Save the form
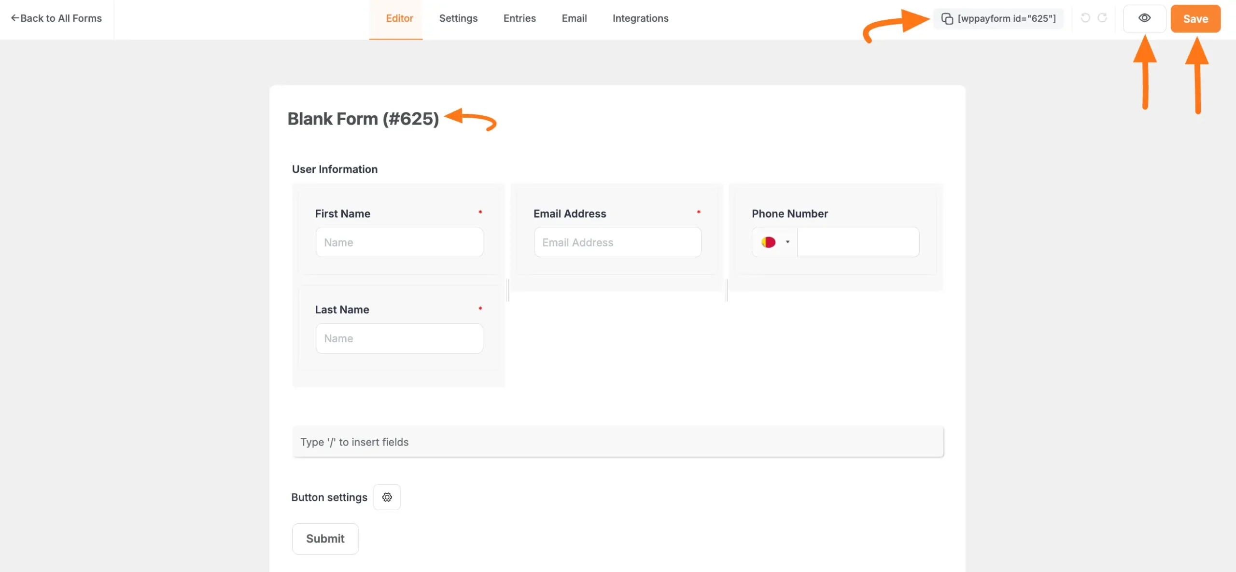The width and height of the screenshot is (1236, 572). 1195,19
